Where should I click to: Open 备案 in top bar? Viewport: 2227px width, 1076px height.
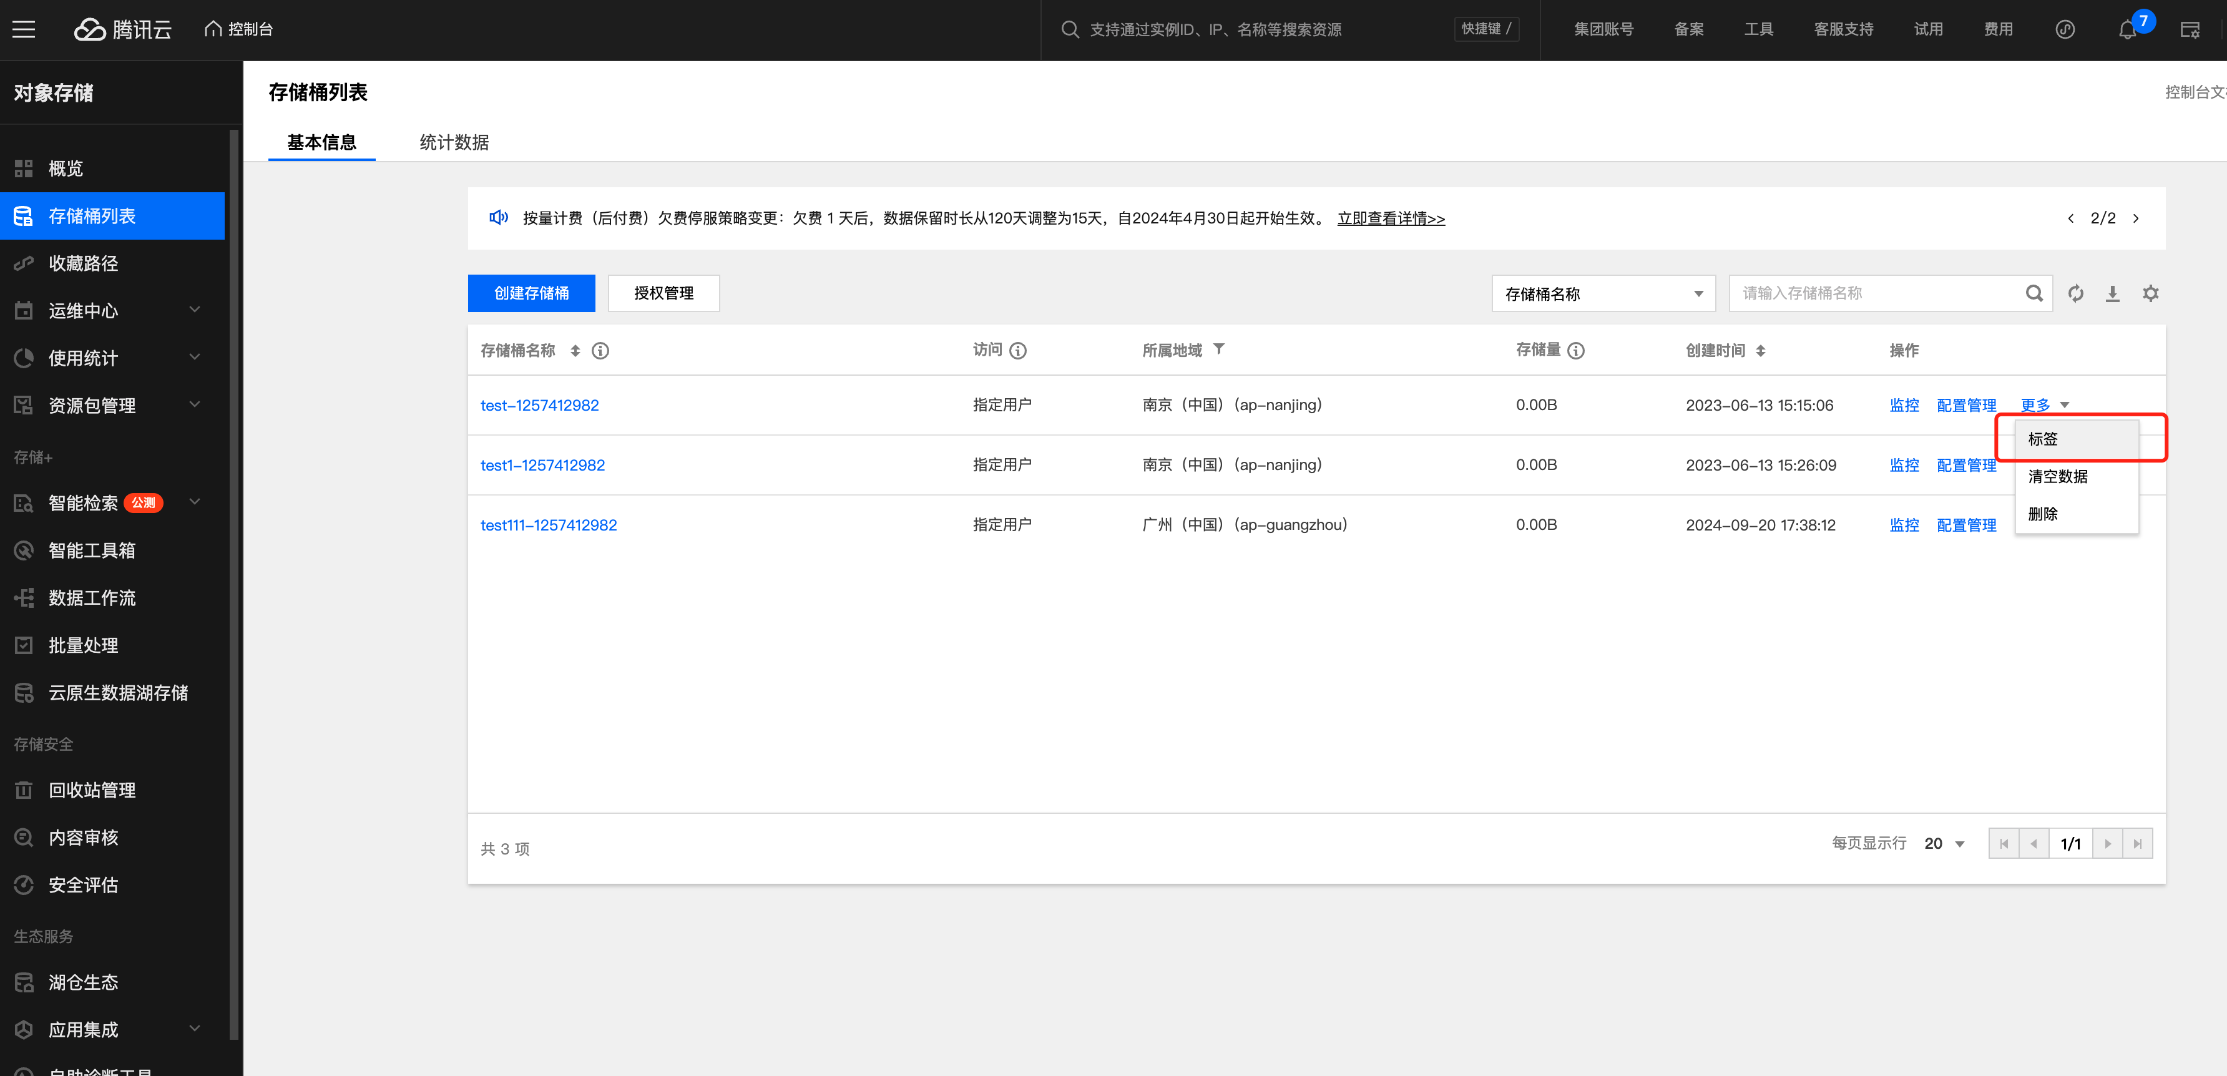(x=1688, y=29)
